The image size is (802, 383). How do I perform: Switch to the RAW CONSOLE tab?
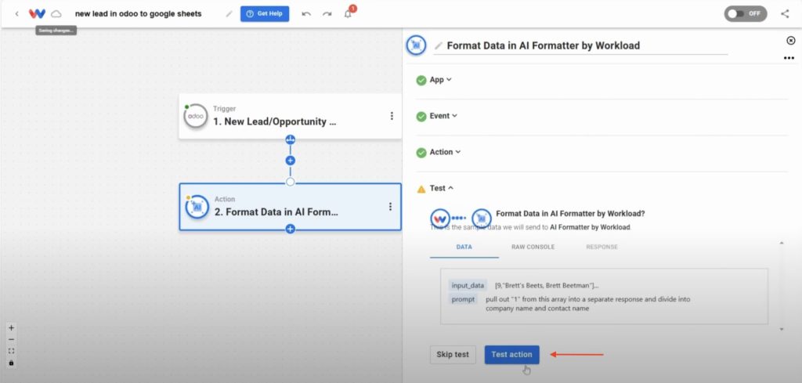[x=533, y=247]
